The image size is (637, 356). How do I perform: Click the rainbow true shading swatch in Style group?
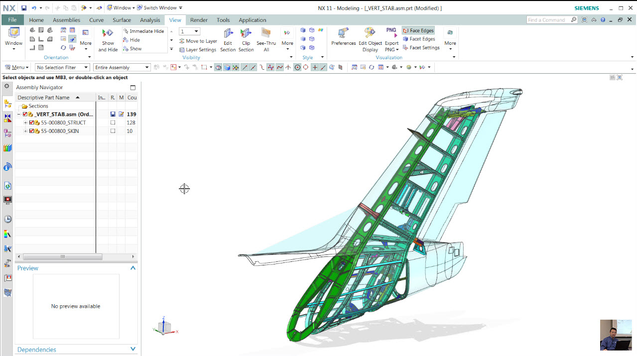[321, 30]
